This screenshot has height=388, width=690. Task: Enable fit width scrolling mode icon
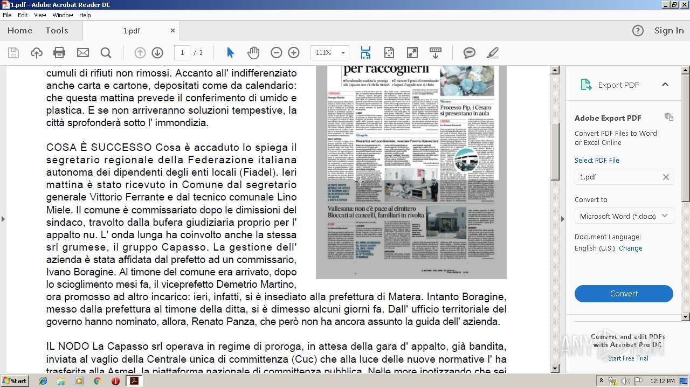(x=366, y=53)
